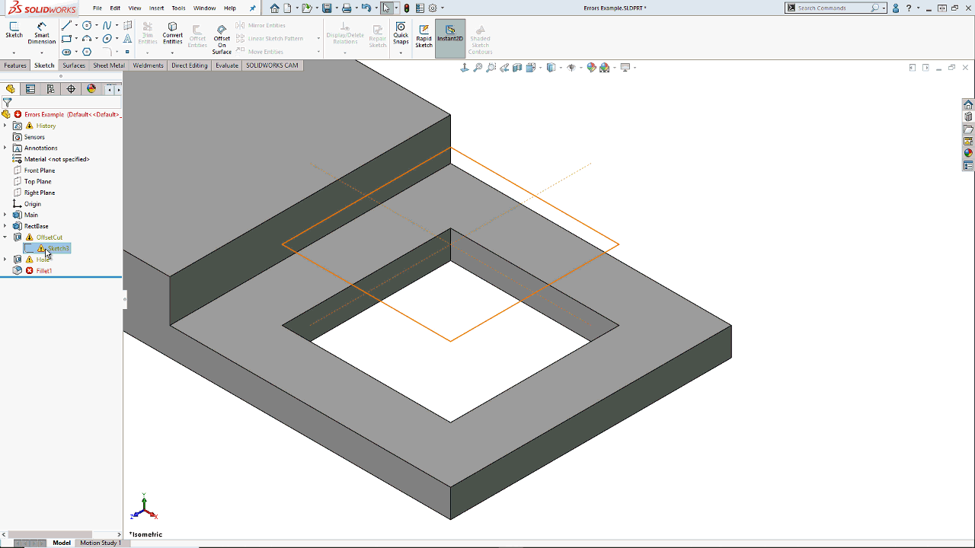975x548 pixels.
Task: Toggle the Rapid Sketch mode
Action: click(x=424, y=35)
